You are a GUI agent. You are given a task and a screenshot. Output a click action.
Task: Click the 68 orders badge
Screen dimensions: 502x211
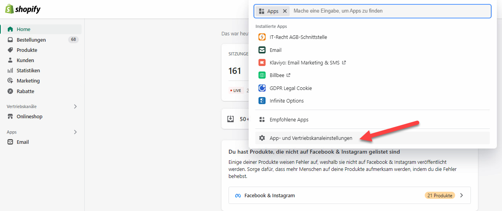click(73, 40)
